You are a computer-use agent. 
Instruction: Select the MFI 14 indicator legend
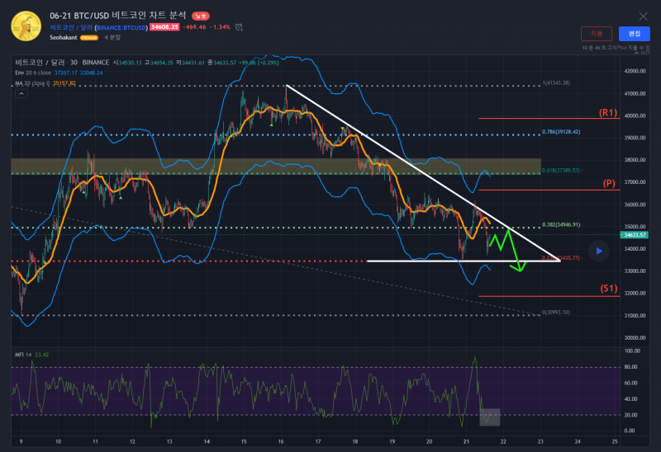pyautogui.click(x=25, y=355)
